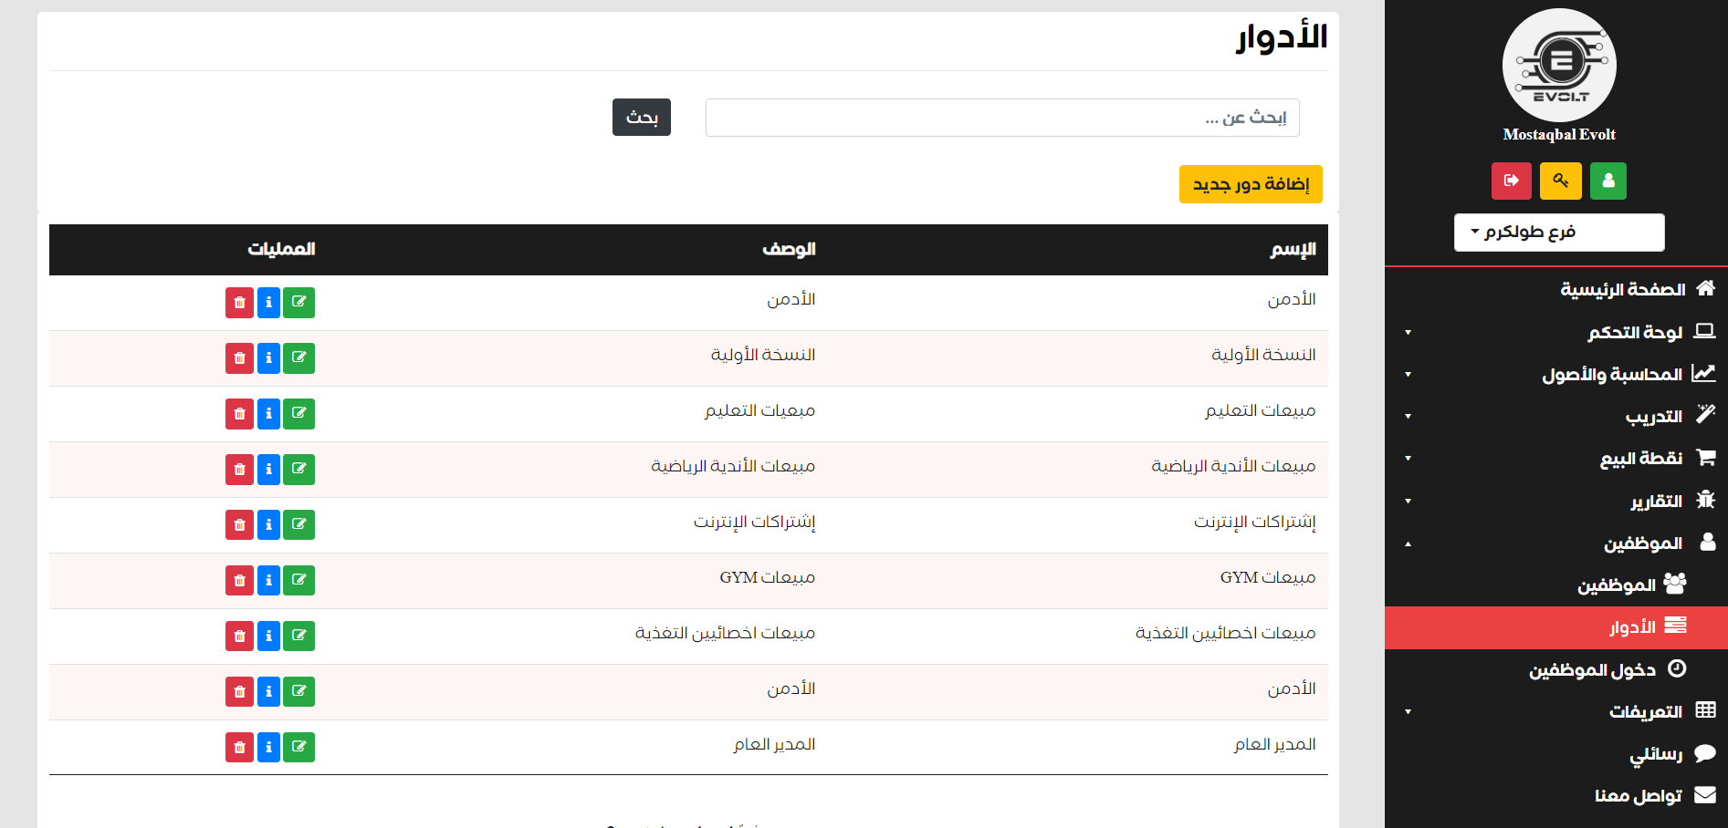1728x828 pixels.
Task: Go to الصفحة الرئيسية home page
Action: pos(1623,289)
